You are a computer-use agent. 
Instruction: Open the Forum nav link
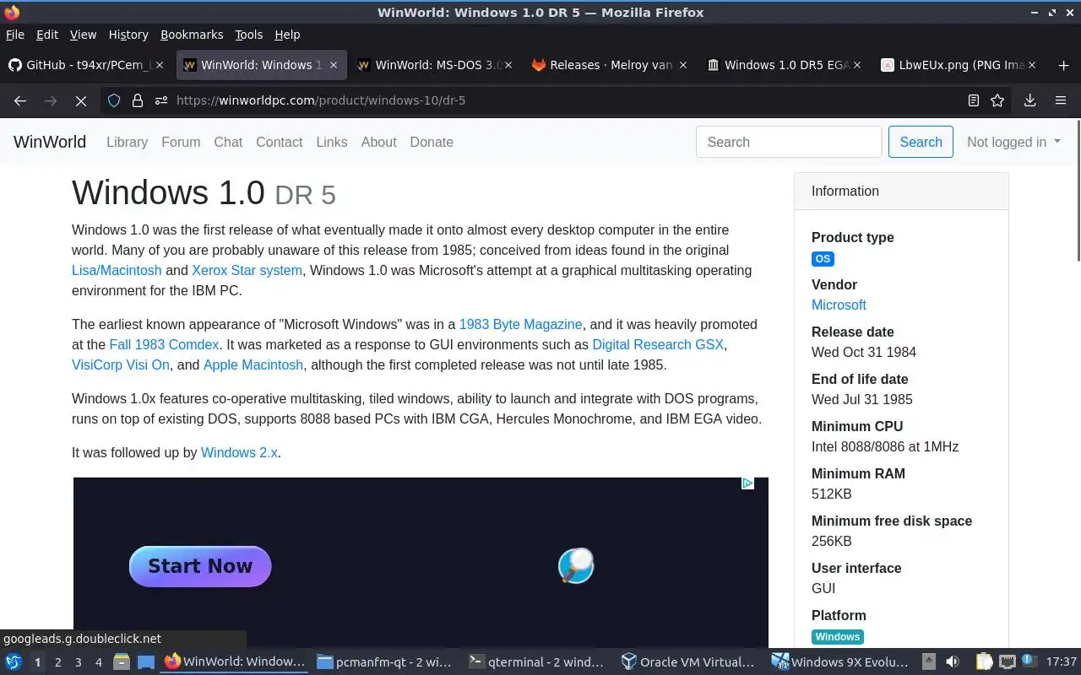point(181,142)
